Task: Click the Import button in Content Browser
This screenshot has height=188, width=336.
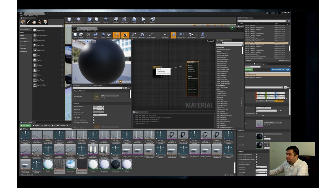Action: point(36,125)
